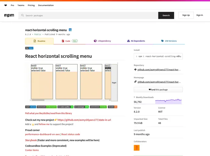Switch to the Code Beta tab
Screen dimensions: 210x156
(70, 41)
